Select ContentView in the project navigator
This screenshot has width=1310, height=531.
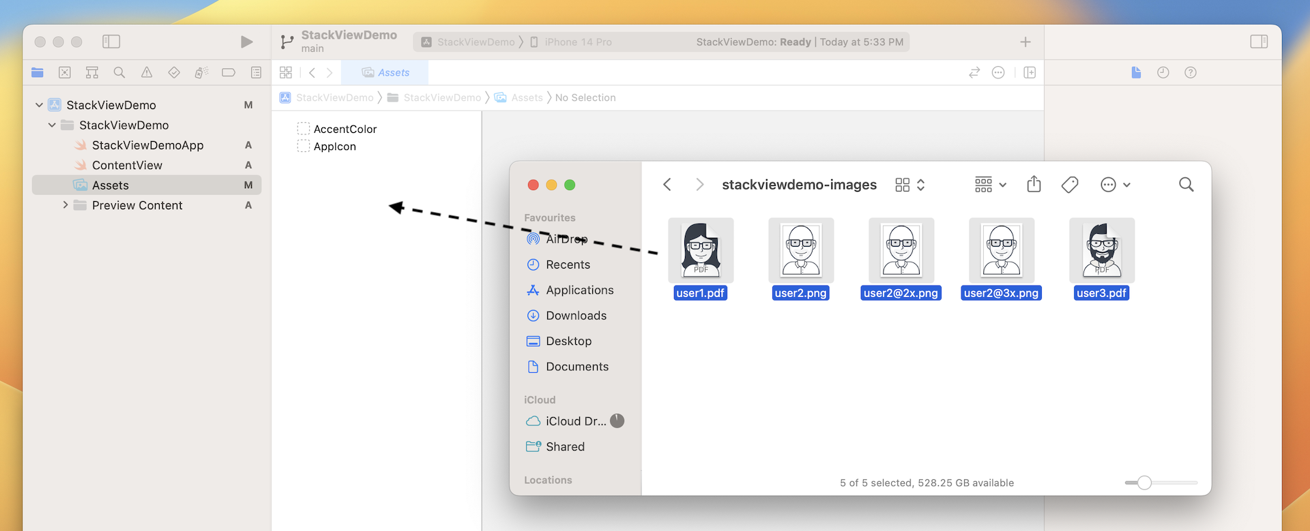(127, 165)
